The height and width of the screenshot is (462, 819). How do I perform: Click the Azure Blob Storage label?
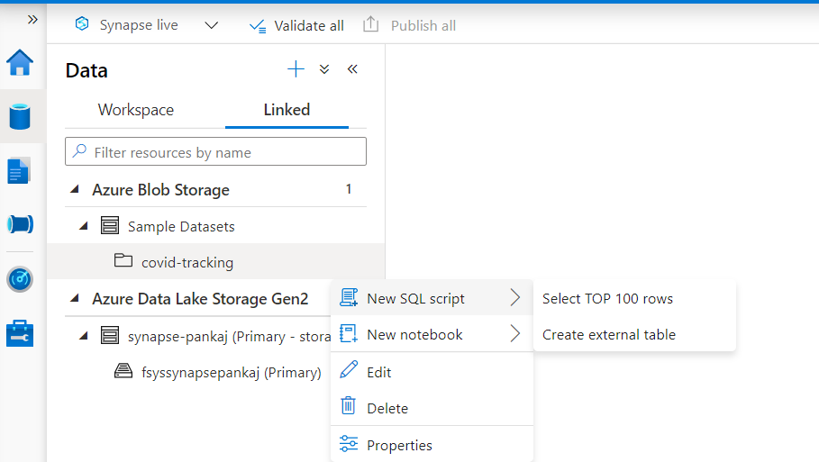click(161, 189)
